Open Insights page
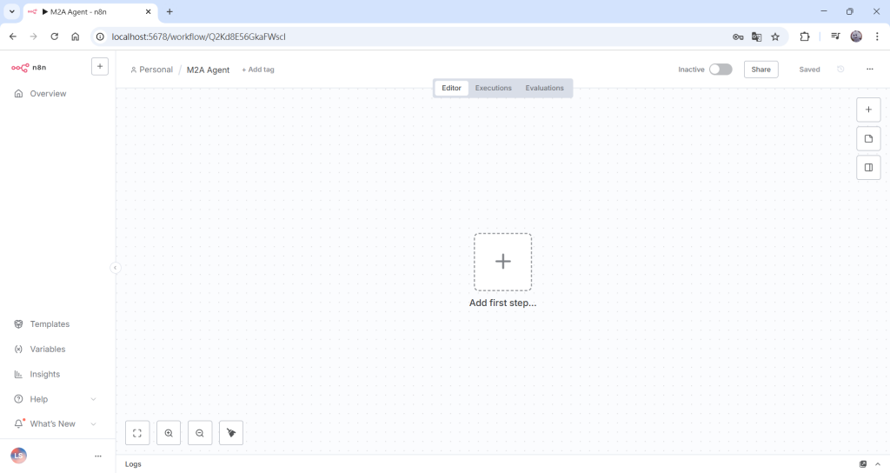The image size is (890, 473). pos(45,374)
